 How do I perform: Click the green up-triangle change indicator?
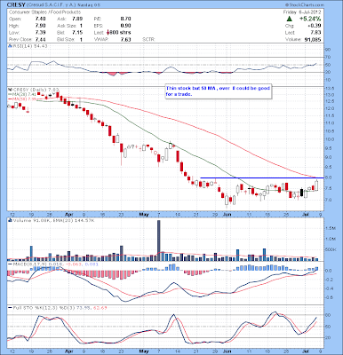[x=290, y=19]
